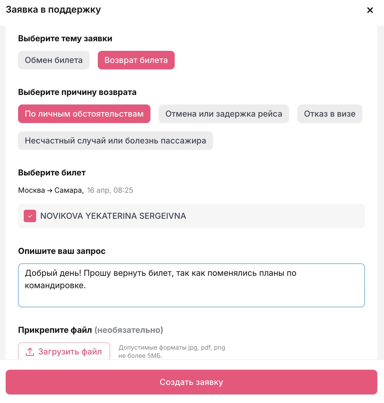Select the 'Обмен билета' topic

pos(54,60)
